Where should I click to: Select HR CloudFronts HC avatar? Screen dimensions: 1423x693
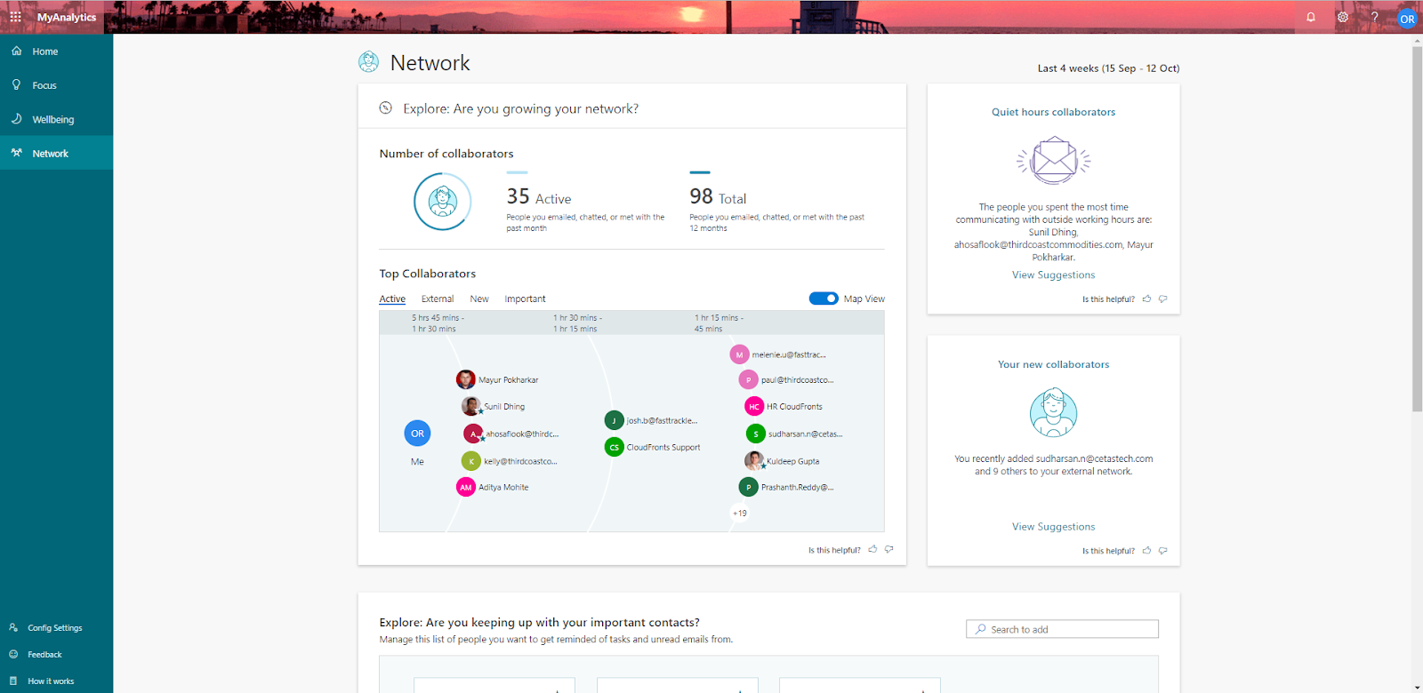tap(754, 406)
